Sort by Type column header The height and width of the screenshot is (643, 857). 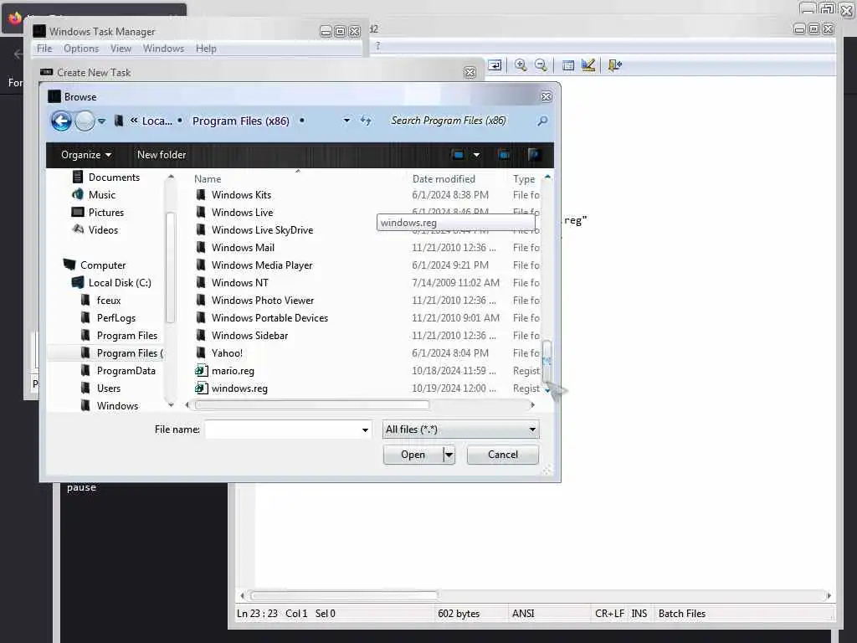pos(524,179)
